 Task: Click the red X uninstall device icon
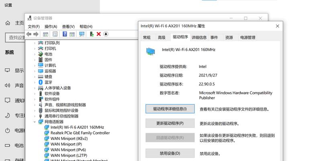[98, 34]
